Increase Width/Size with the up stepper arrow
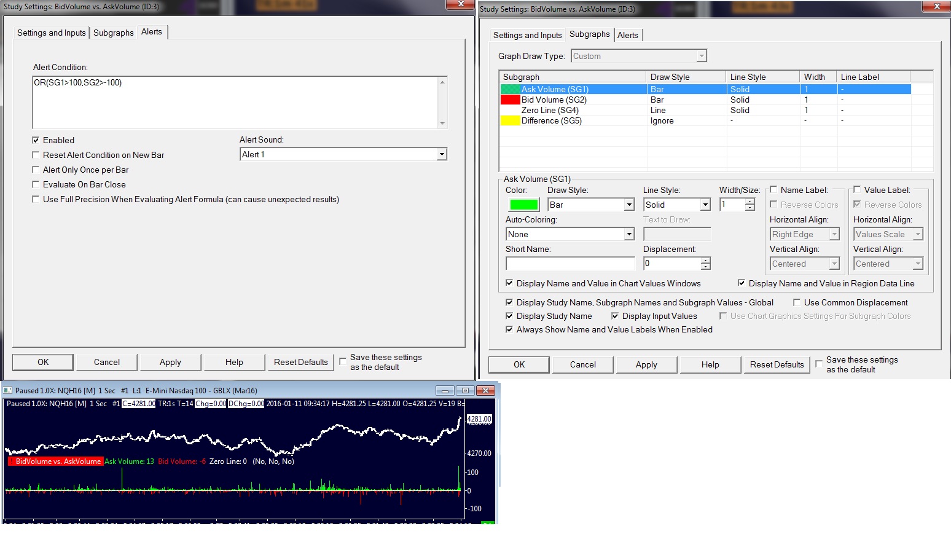The width and height of the screenshot is (951, 534). 749,202
